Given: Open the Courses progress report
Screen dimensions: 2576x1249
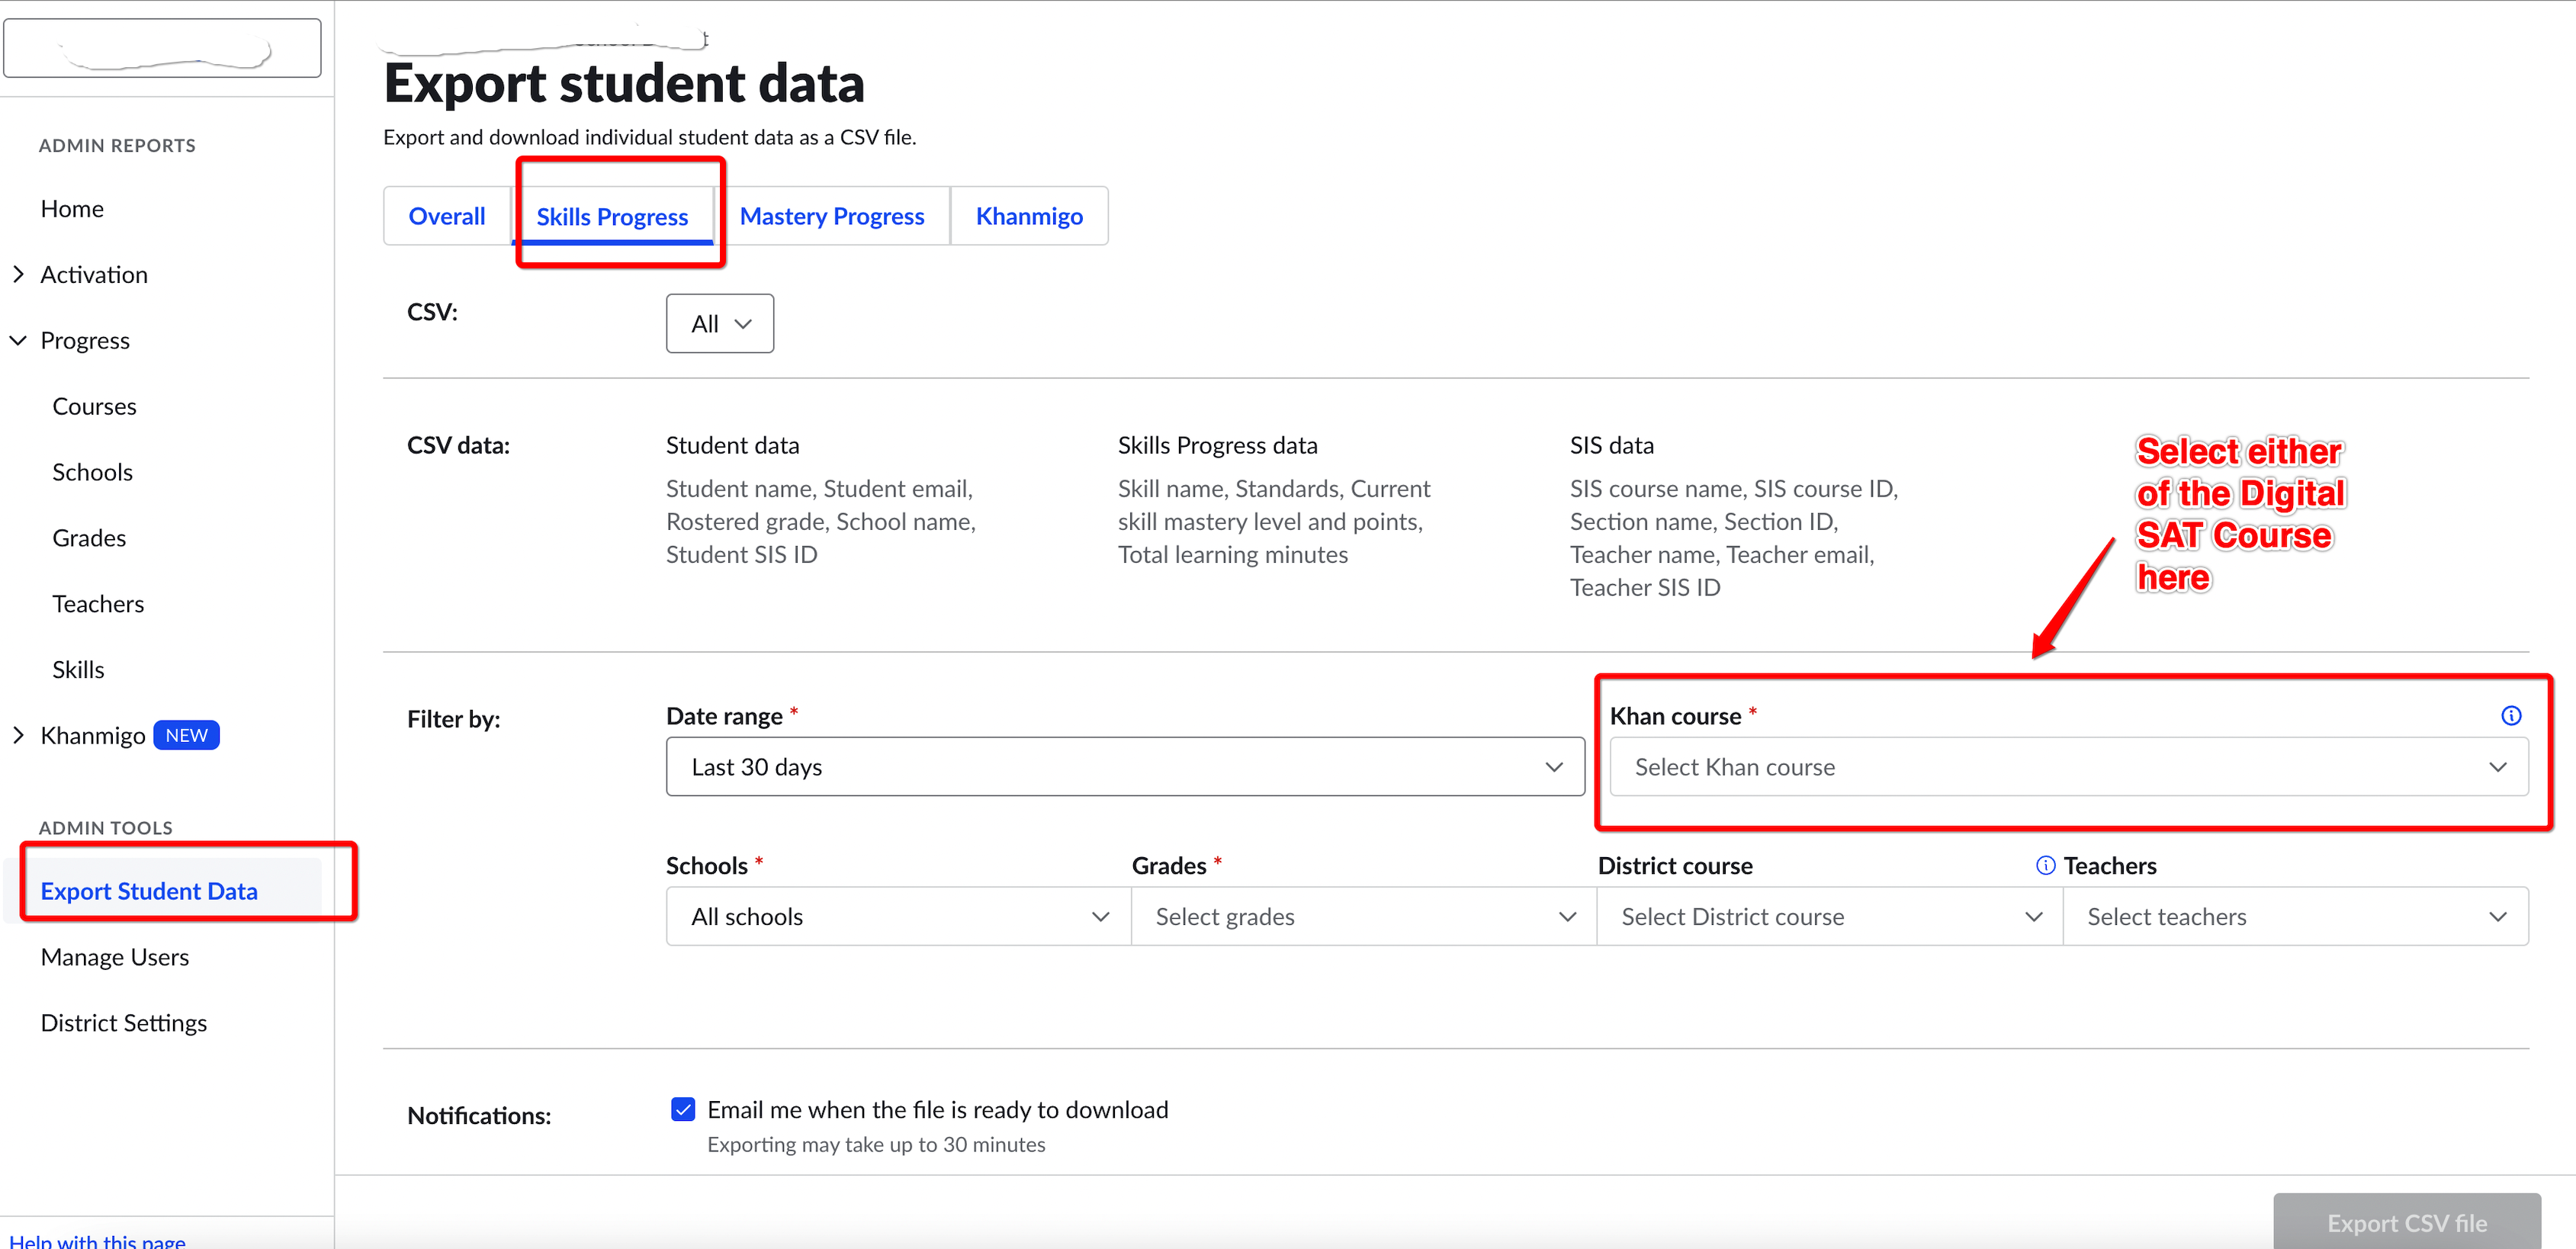Looking at the screenshot, I should (94, 406).
